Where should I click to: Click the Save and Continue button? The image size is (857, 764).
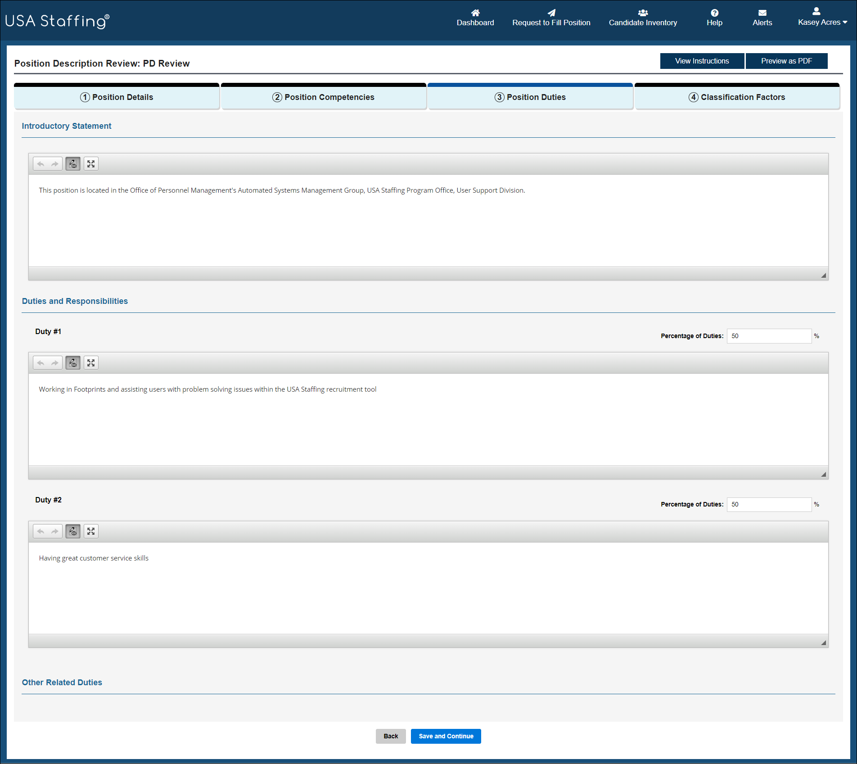(x=446, y=736)
